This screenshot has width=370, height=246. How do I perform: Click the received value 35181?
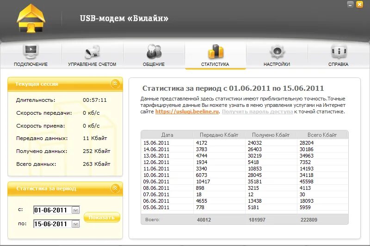click(x=255, y=182)
